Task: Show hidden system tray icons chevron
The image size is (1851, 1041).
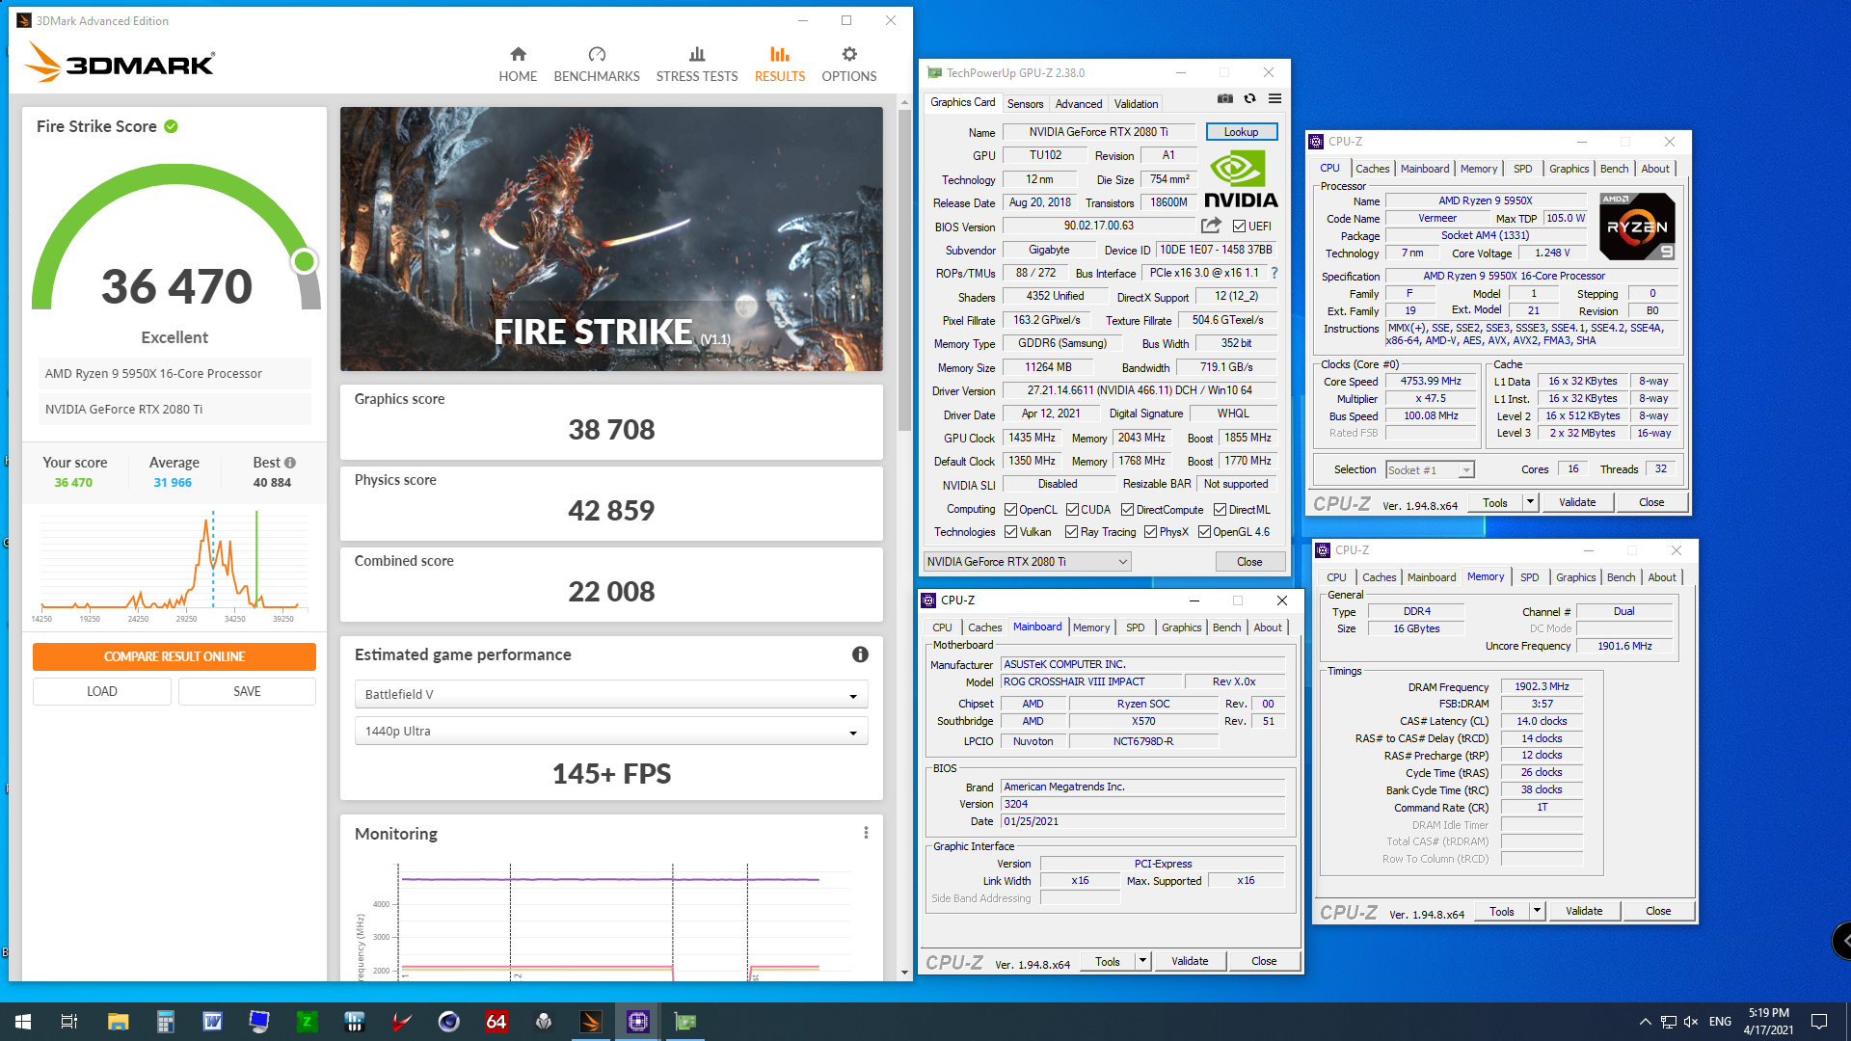Action: click(x=1645, y=1022)
